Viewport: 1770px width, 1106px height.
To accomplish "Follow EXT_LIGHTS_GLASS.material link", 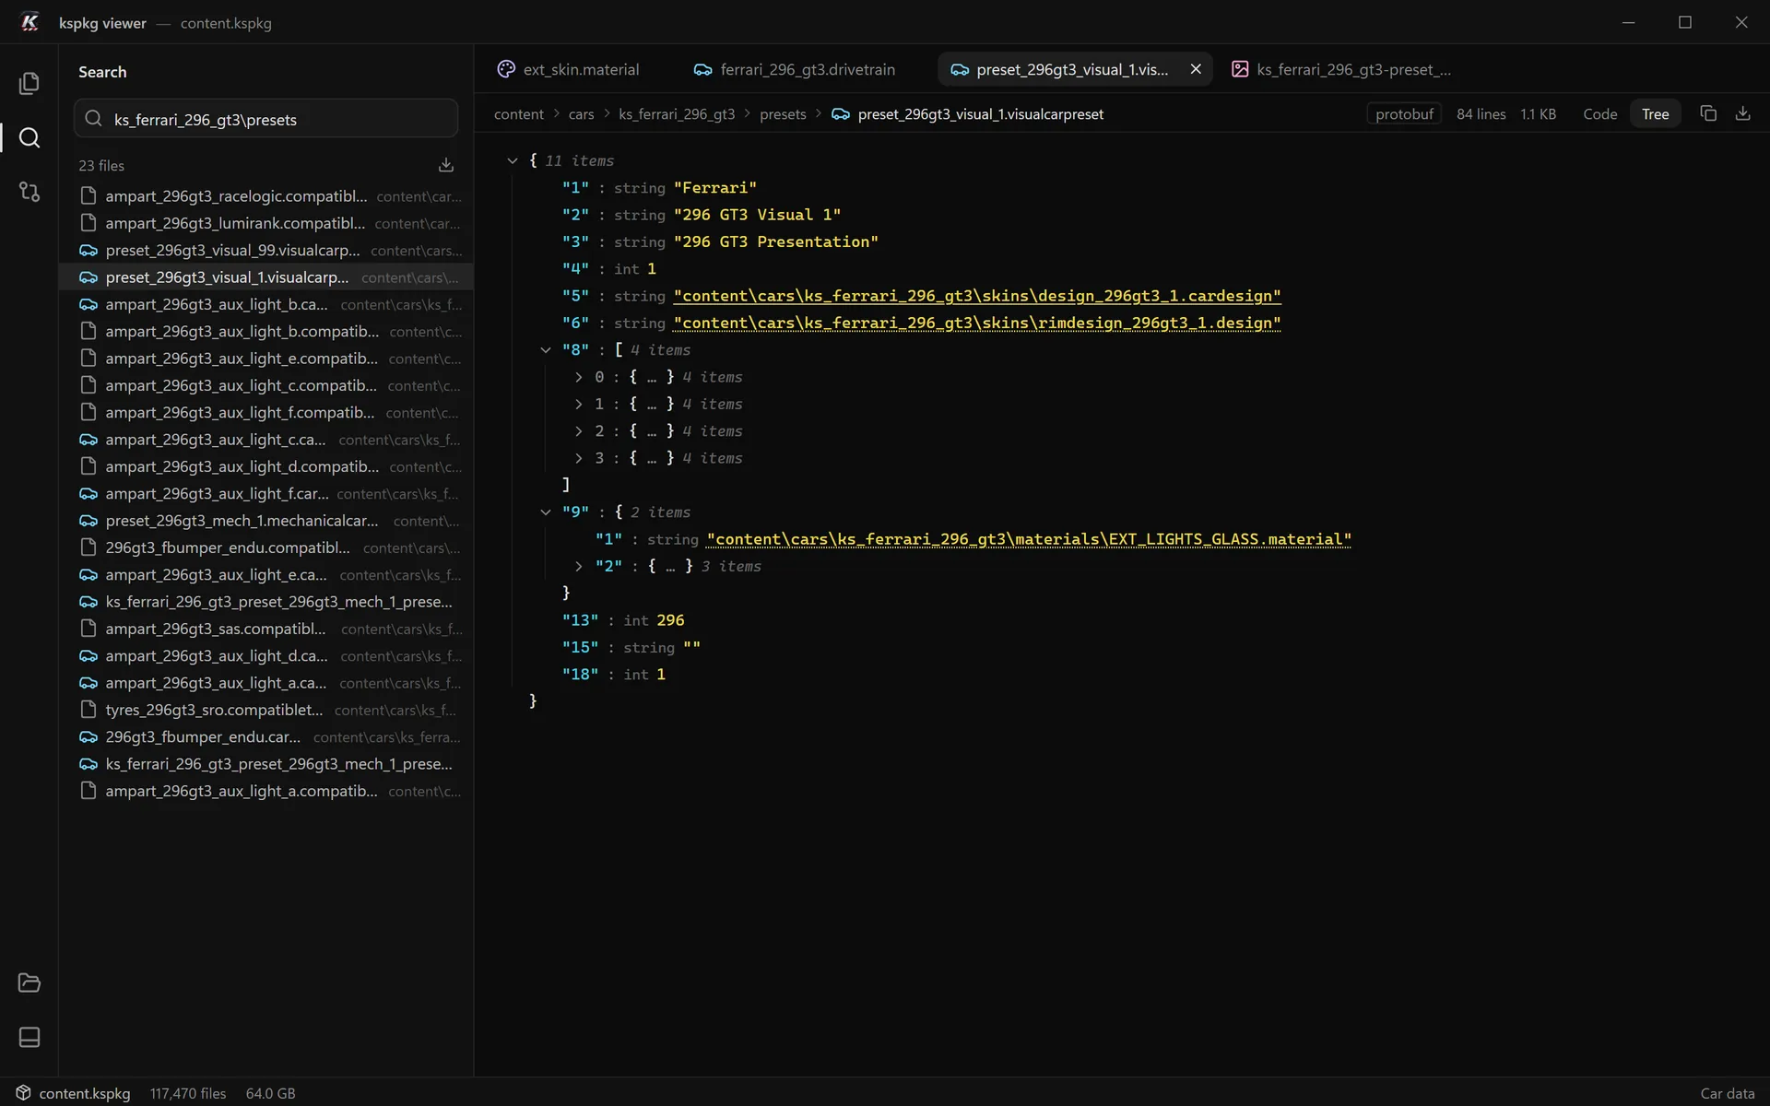I will point(1029,539).
